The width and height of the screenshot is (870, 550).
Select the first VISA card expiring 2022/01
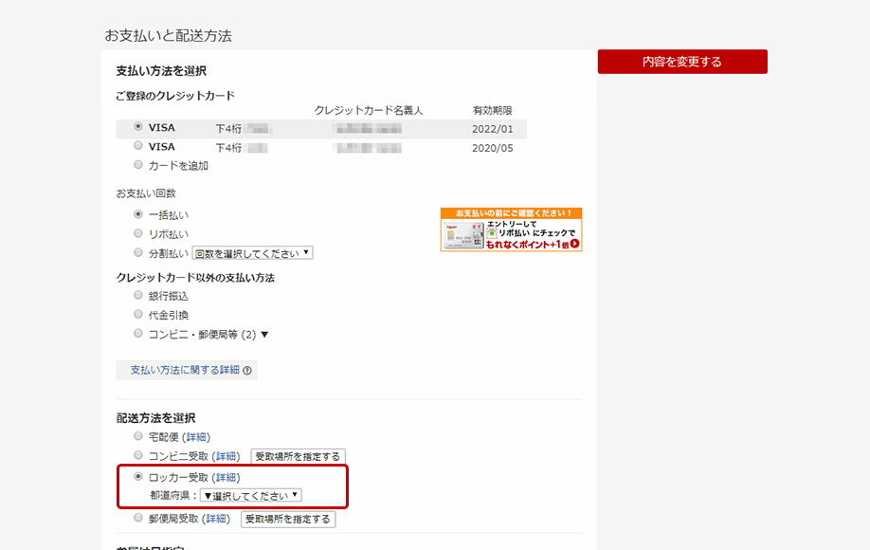pyautogui.click(x=139, y=127)
